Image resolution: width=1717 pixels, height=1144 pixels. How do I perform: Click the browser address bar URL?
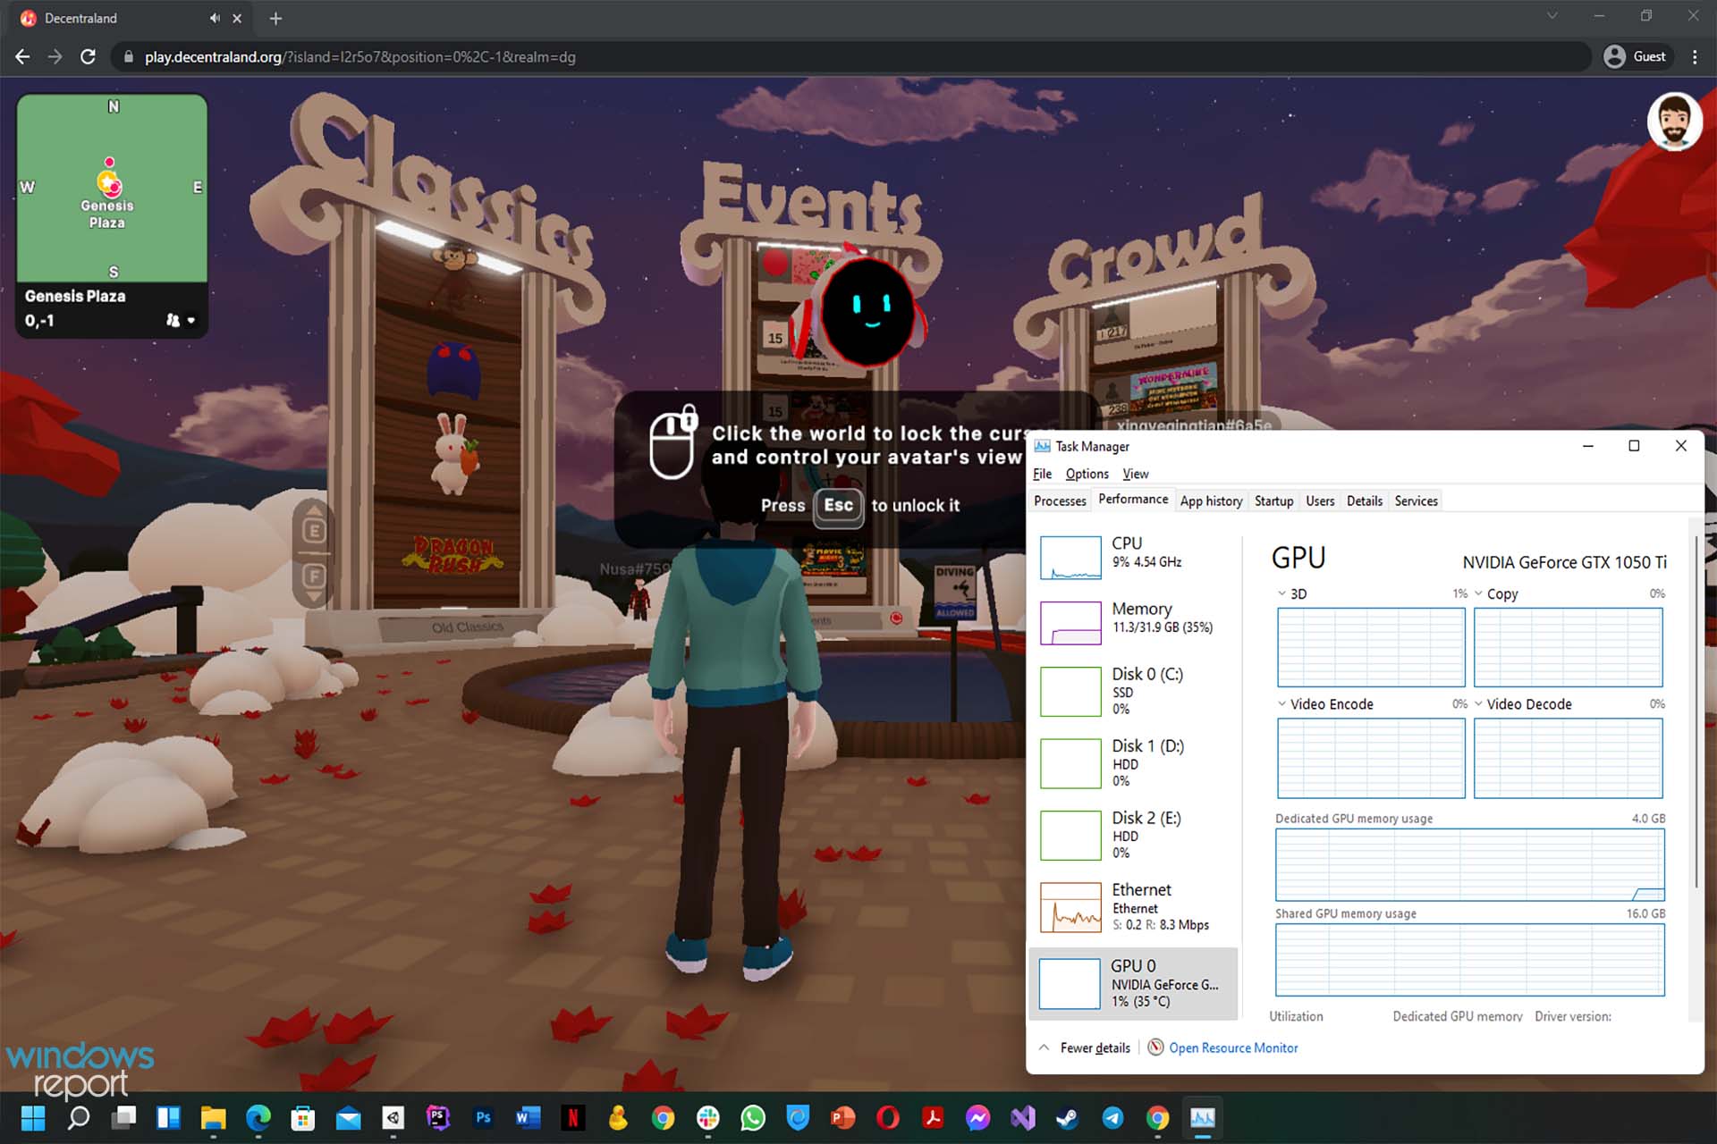coord(359,56)
